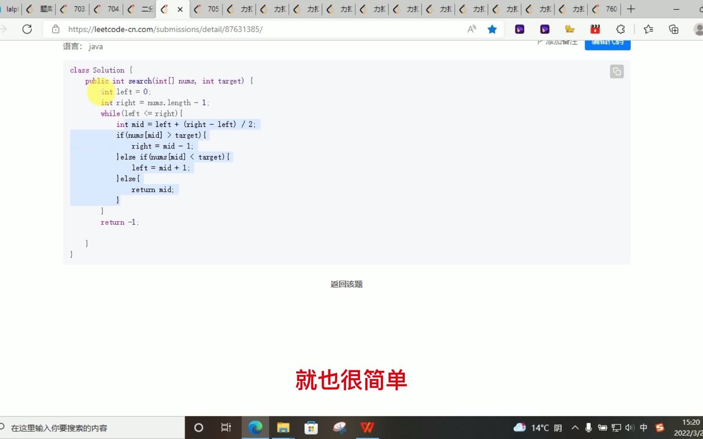Viewport: 703px width, 439px height.
Task: Click the purple extension icon
Action: [x=519, y=29]
